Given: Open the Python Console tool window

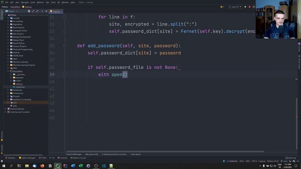Looking at the screenshot, I should pyautogui.click(x=78, y=158).
